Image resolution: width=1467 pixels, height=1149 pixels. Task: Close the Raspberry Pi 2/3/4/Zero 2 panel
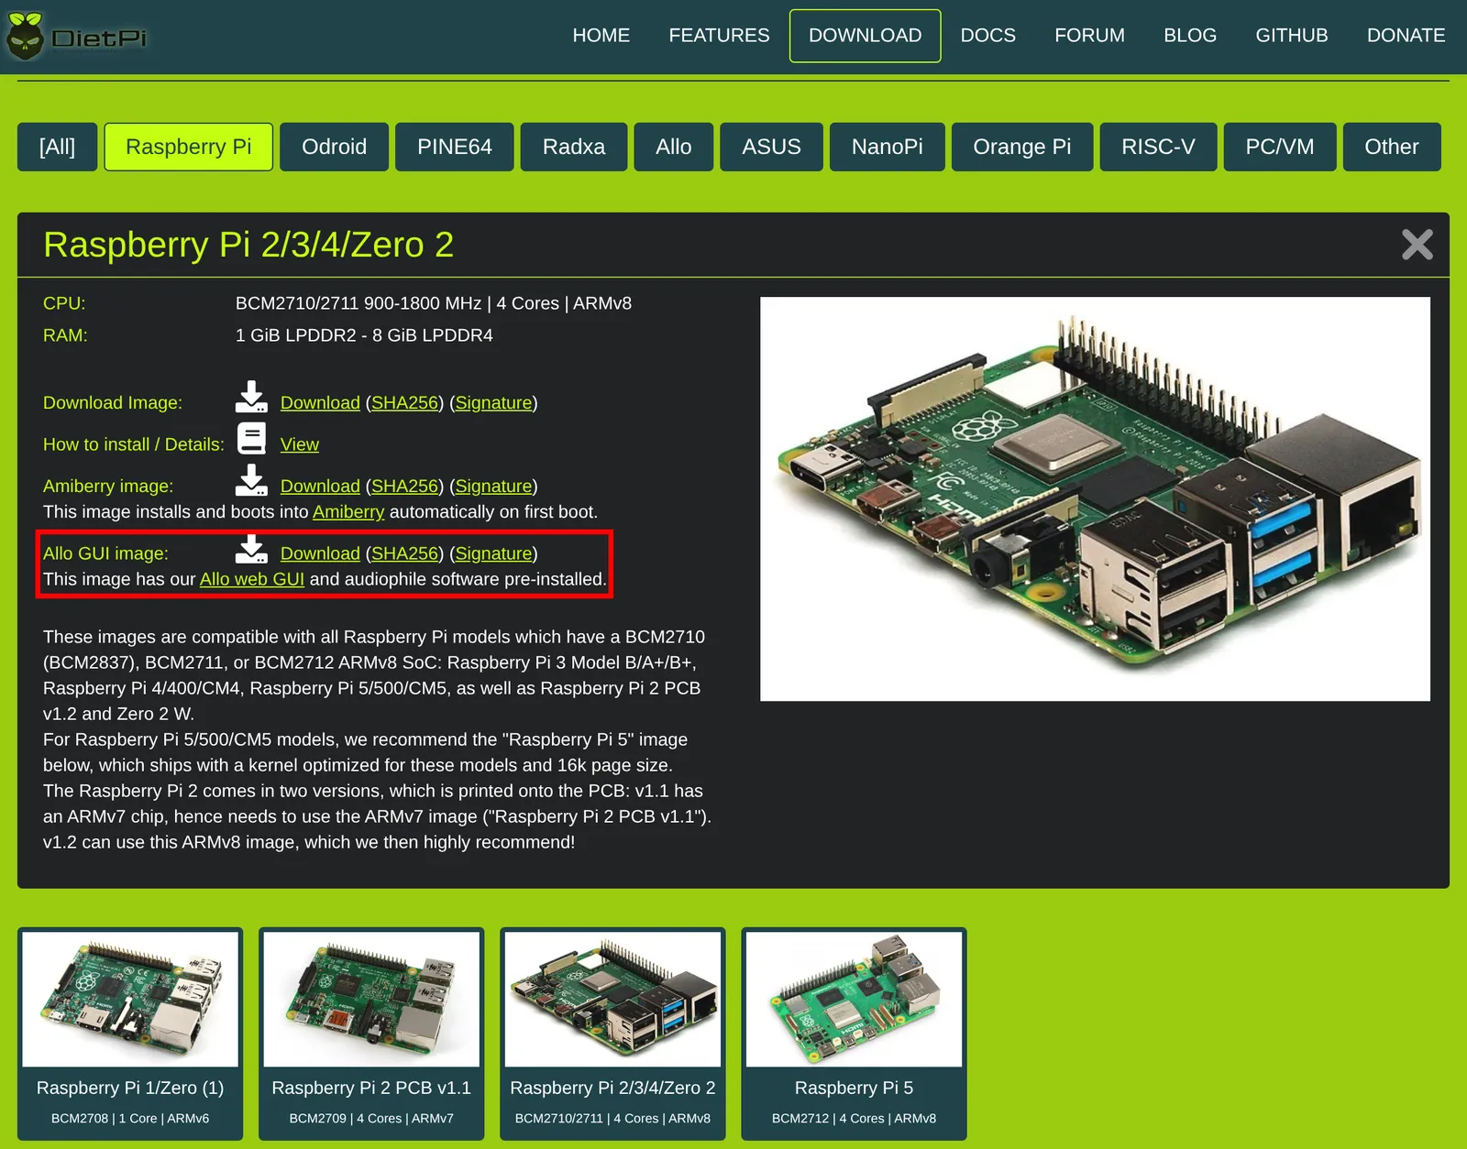1417,245
